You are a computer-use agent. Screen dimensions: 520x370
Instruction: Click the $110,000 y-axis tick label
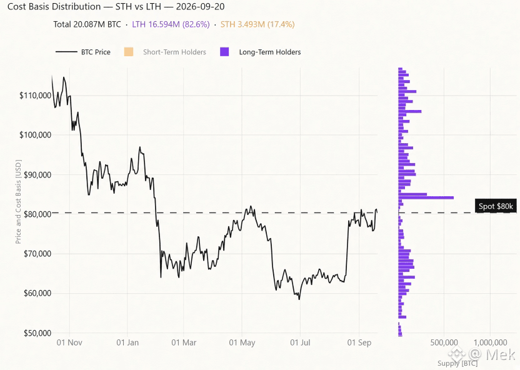[36, 96]
